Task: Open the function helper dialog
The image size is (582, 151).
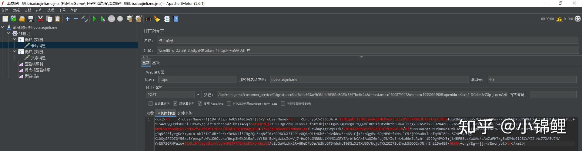Action: 167,19
